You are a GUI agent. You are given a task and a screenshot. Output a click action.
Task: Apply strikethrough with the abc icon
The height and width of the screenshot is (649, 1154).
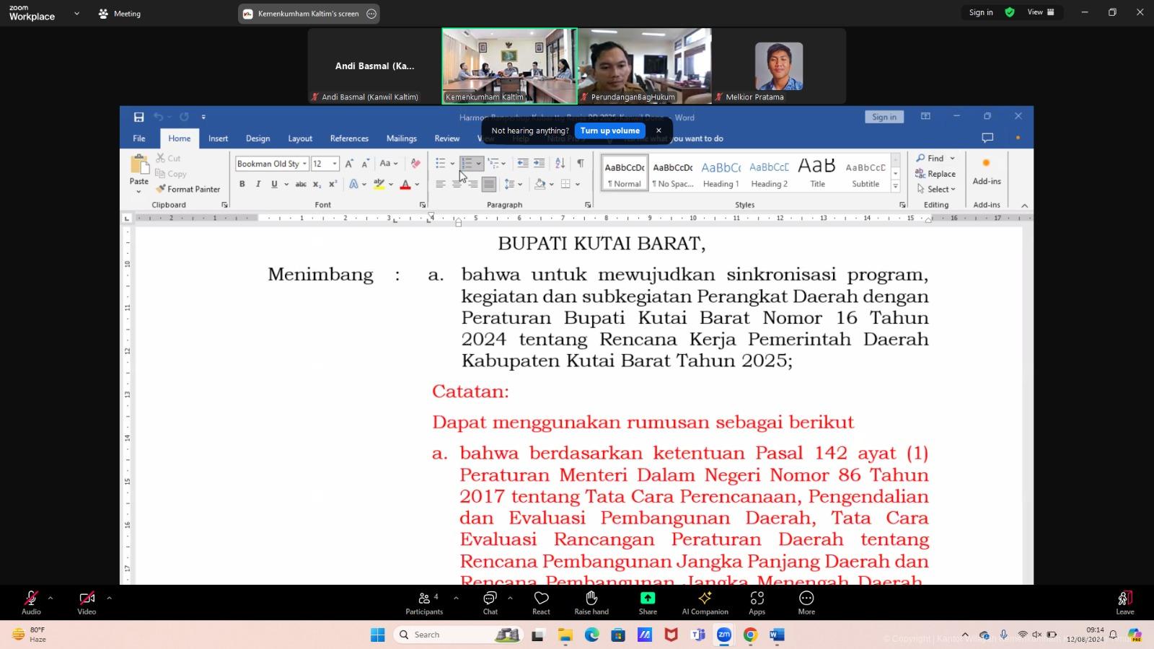(301, 185)
